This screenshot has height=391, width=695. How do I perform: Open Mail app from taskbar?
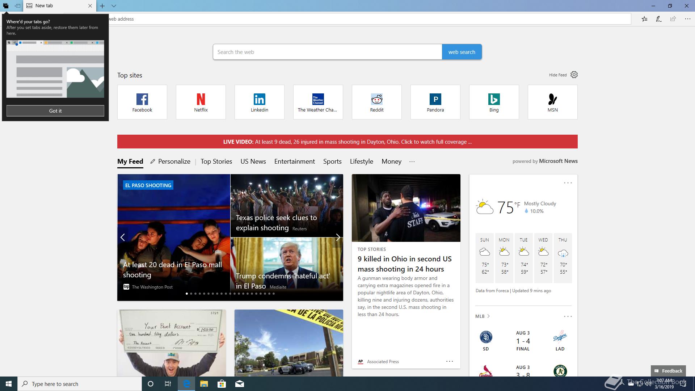point(240,384)
